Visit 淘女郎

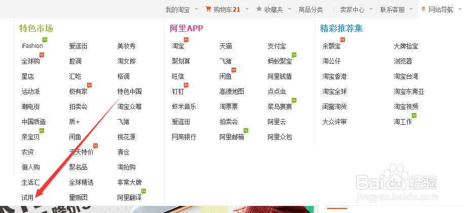(x=126, y=62)
